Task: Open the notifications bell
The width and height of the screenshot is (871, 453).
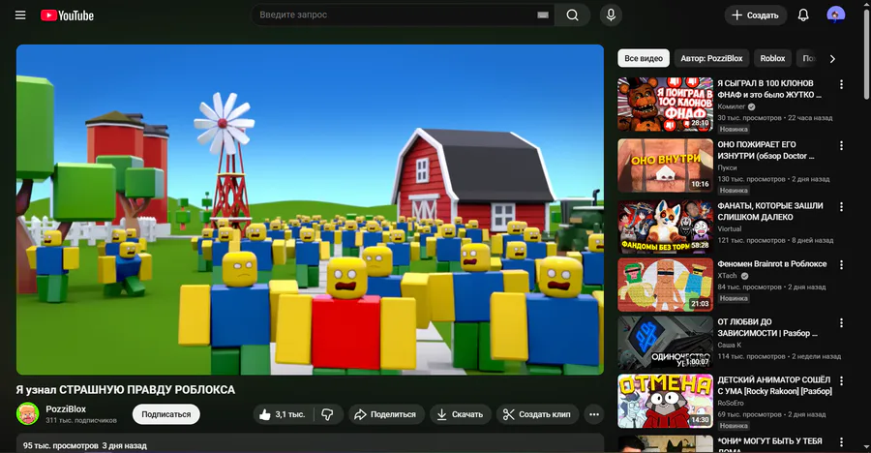Action: (x=803, y=15)
